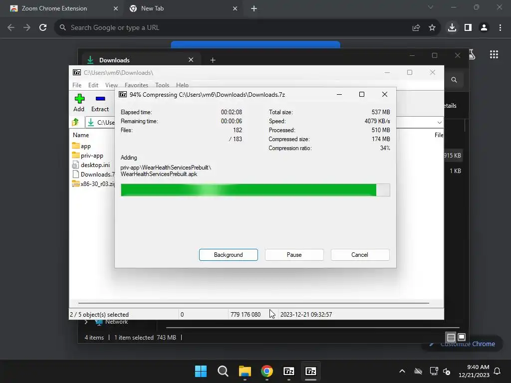Switch to Zoom Chrome Extension tab
Screen dimensions: 511x383
click(x=54, y=8)
